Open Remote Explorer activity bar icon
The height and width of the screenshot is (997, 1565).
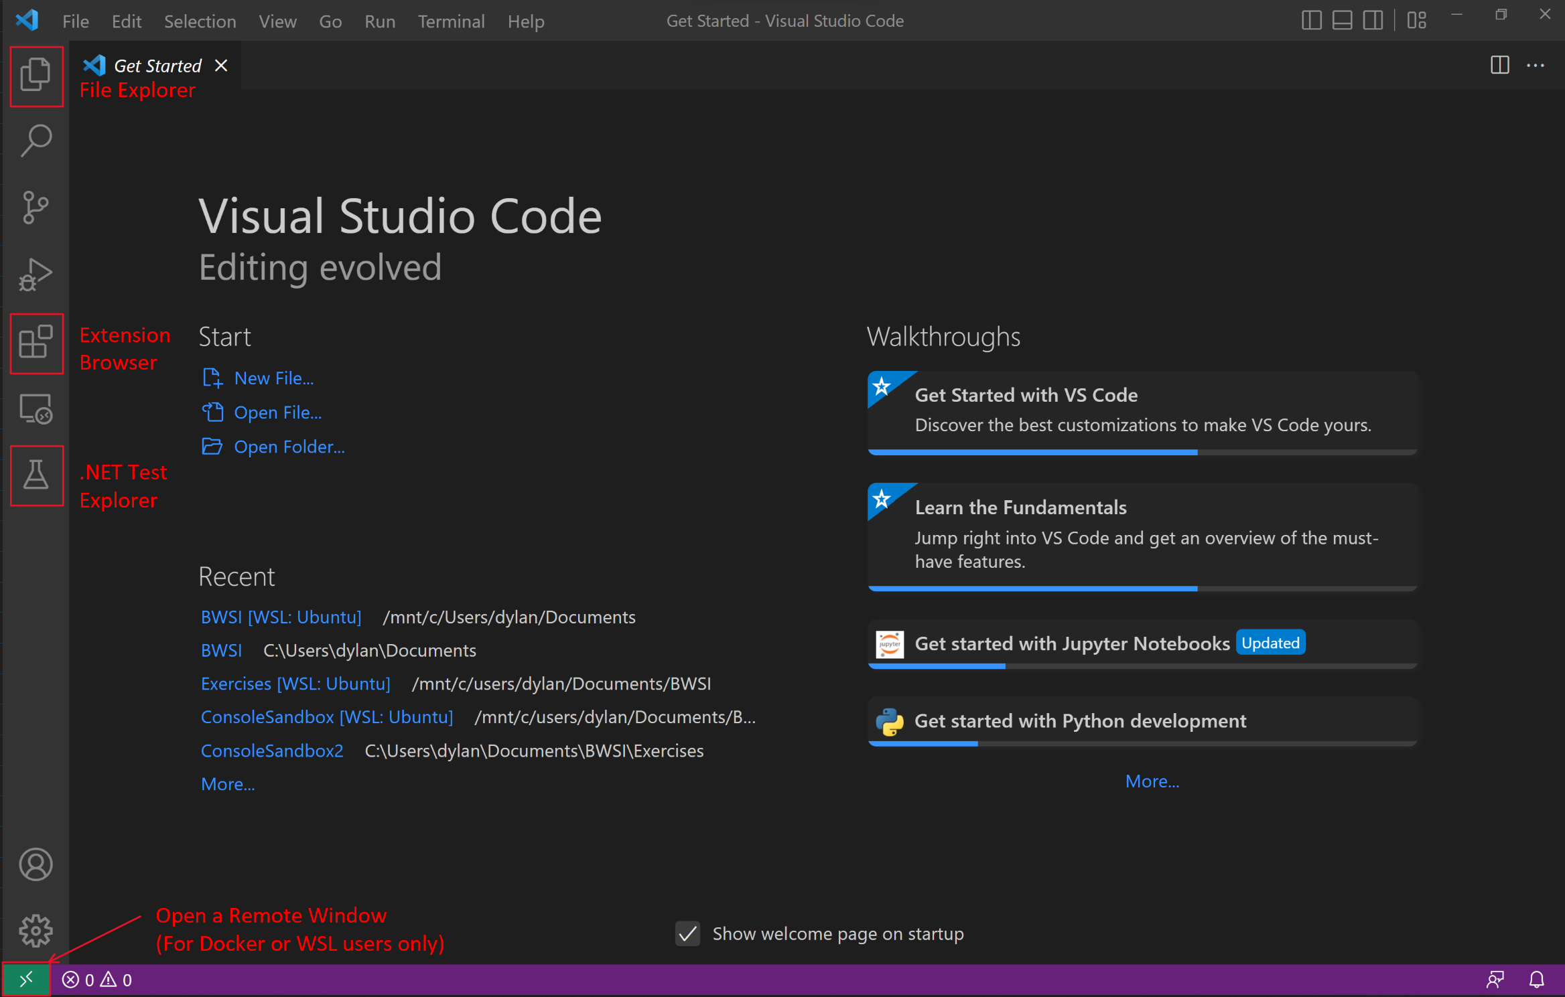(36, 408)
